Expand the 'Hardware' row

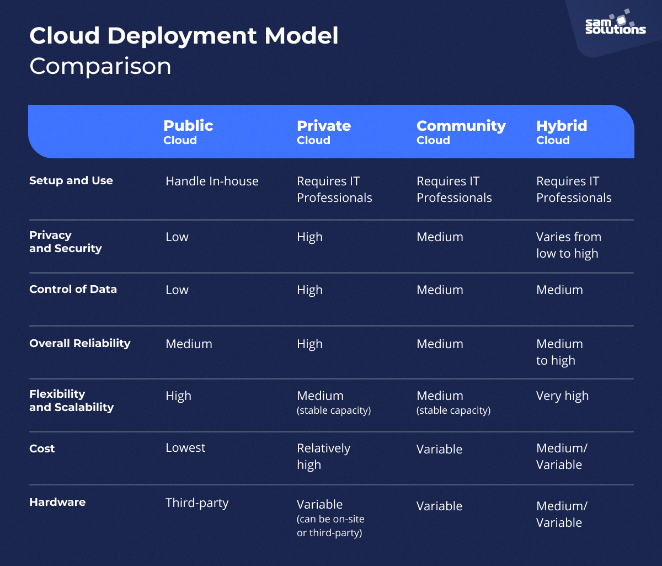pyautogui.click(x=57, y=502)
